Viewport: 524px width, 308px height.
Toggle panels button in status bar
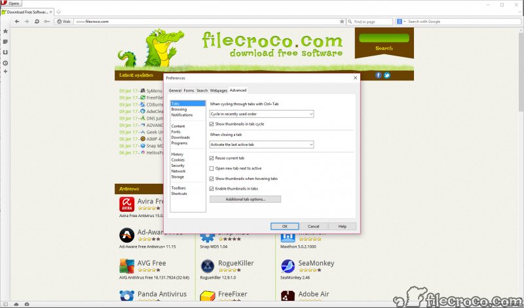[5, 304]
